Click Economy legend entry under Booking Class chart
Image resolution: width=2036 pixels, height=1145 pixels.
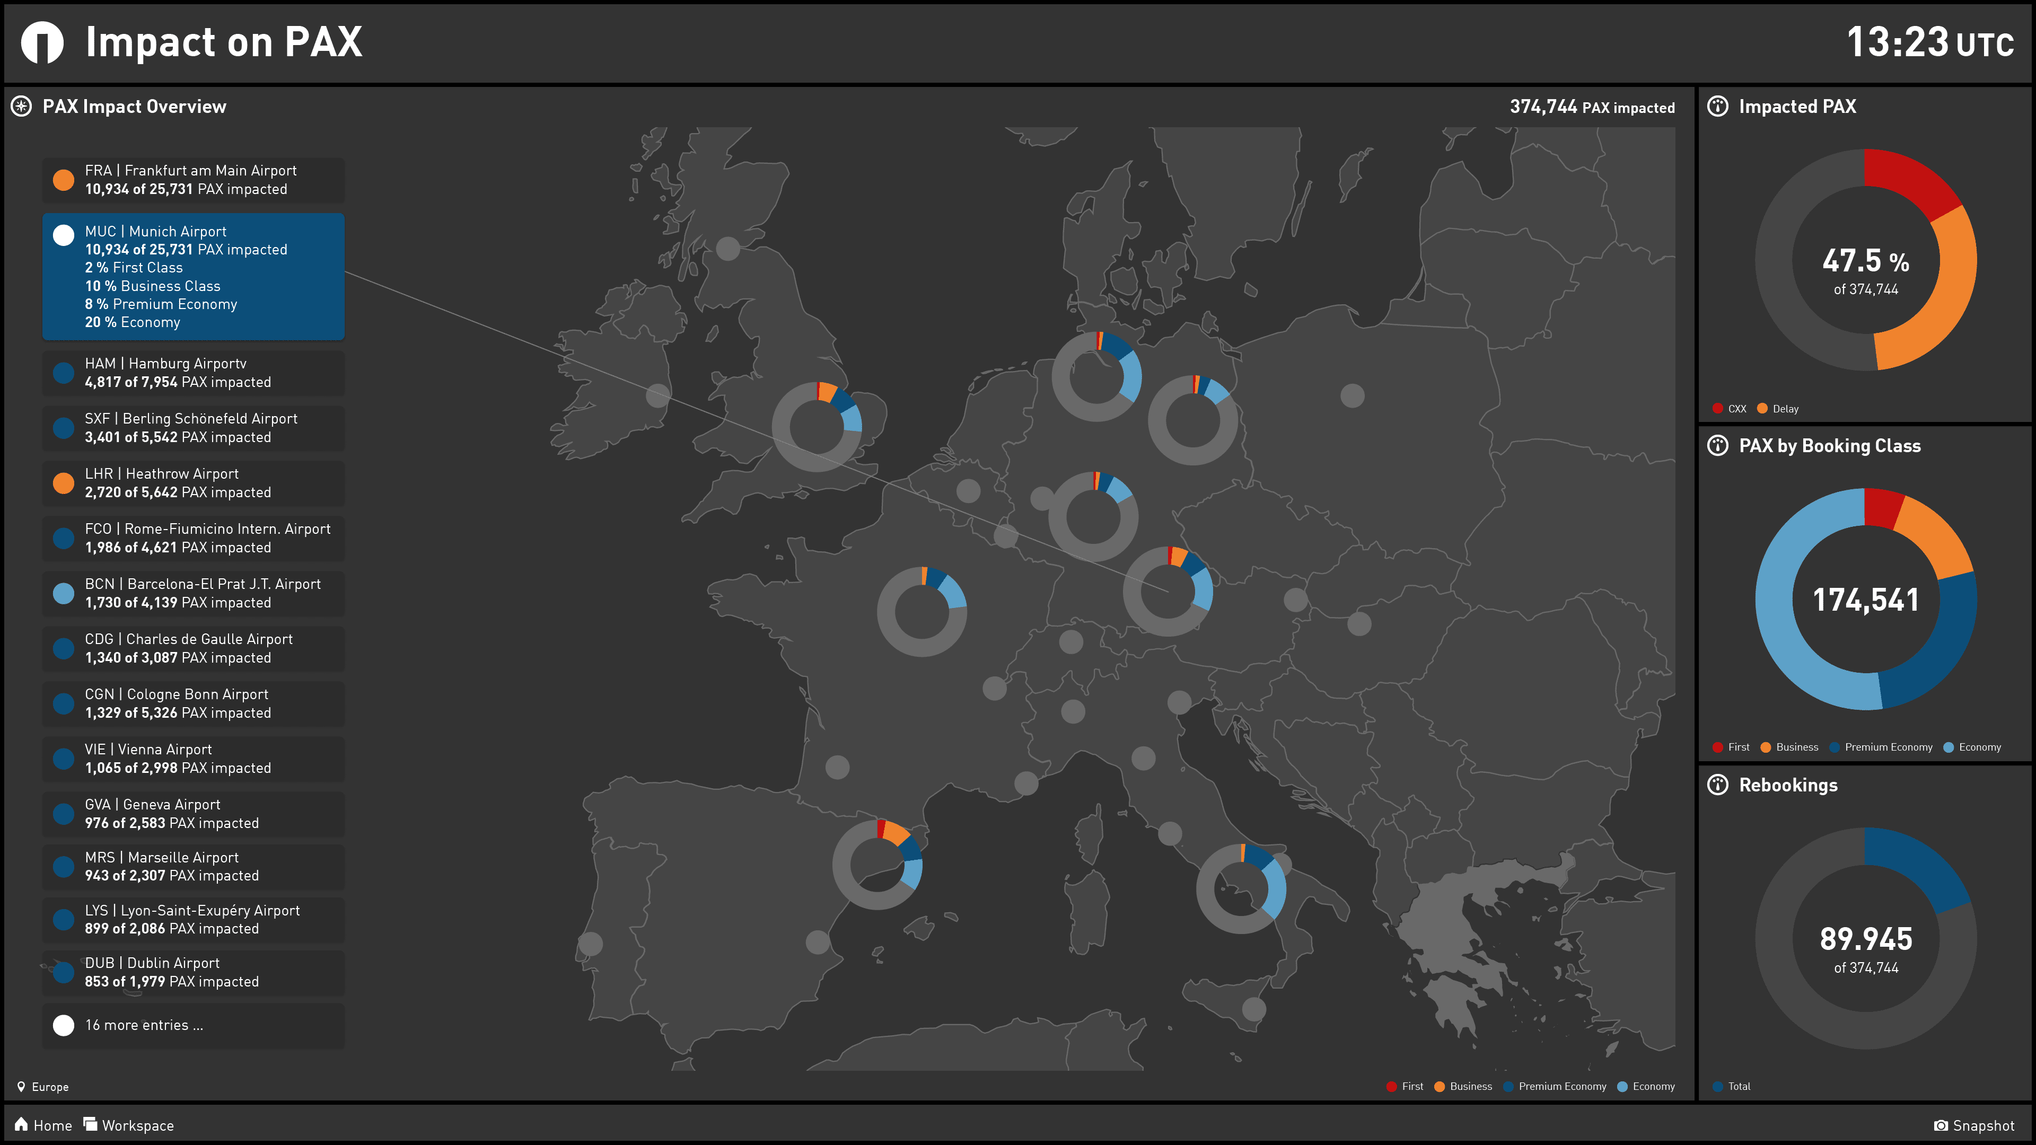coord(1972,747)
